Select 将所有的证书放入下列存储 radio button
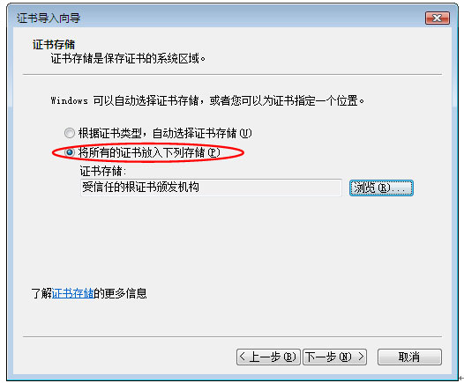This screenshot has width=464, height=383. click(x=70, y=152)
